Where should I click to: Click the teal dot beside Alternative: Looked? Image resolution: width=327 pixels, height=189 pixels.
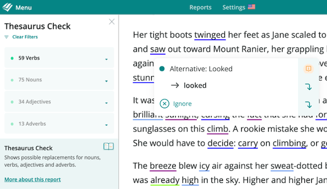162,69
